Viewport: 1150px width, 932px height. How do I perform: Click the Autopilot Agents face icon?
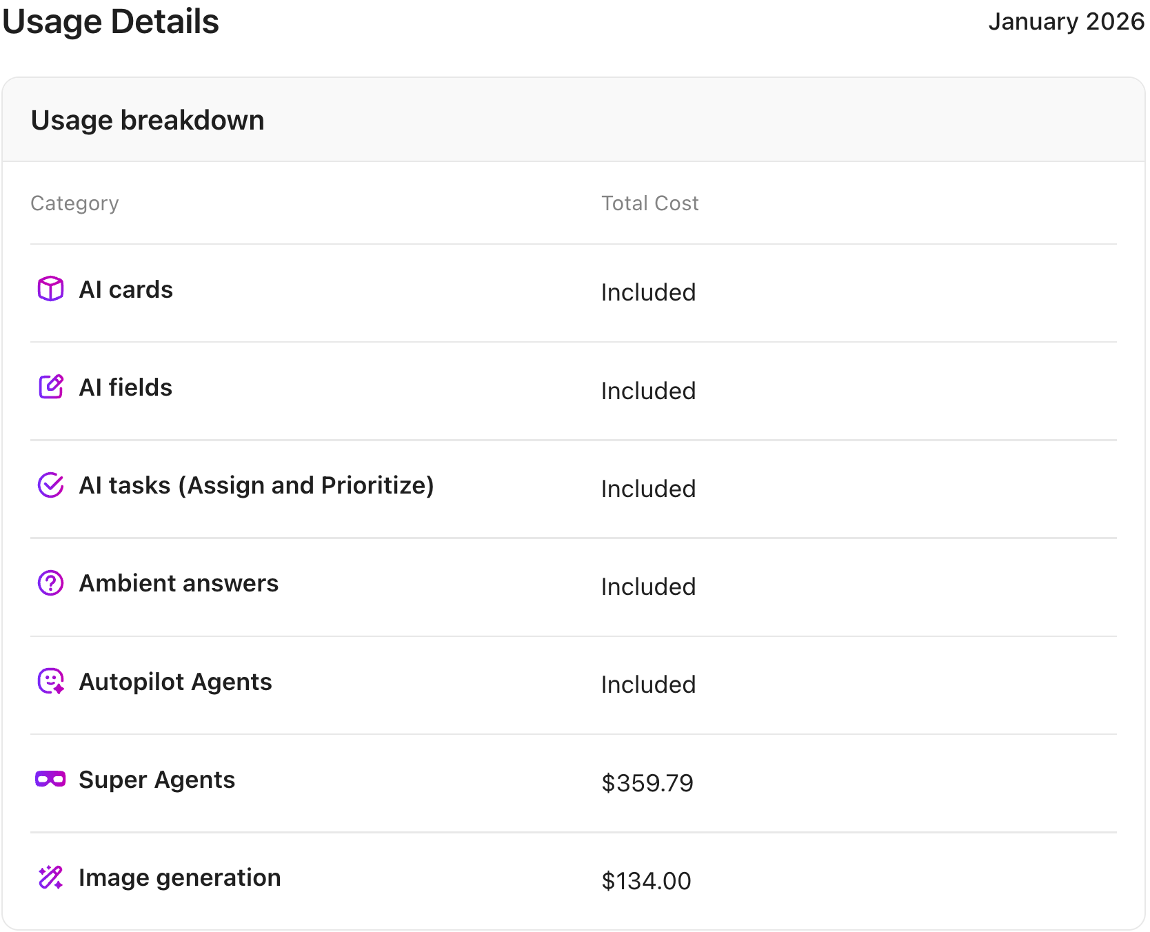(50, 681)
